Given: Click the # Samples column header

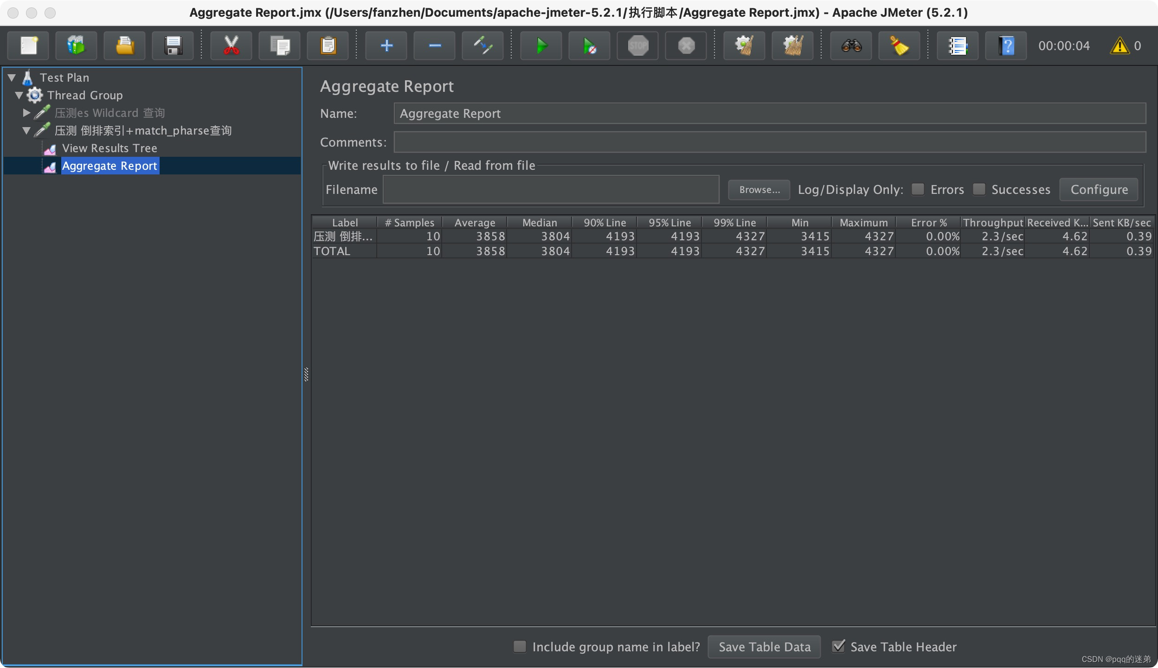Looking at the screenshot, I should (x=409, y=223).
